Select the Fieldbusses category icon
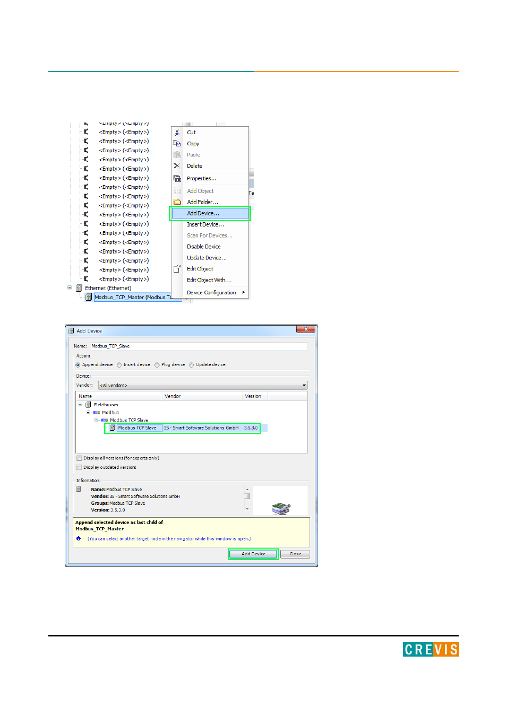The height and width of the screenshot is (716, 507). coord(88,405)
